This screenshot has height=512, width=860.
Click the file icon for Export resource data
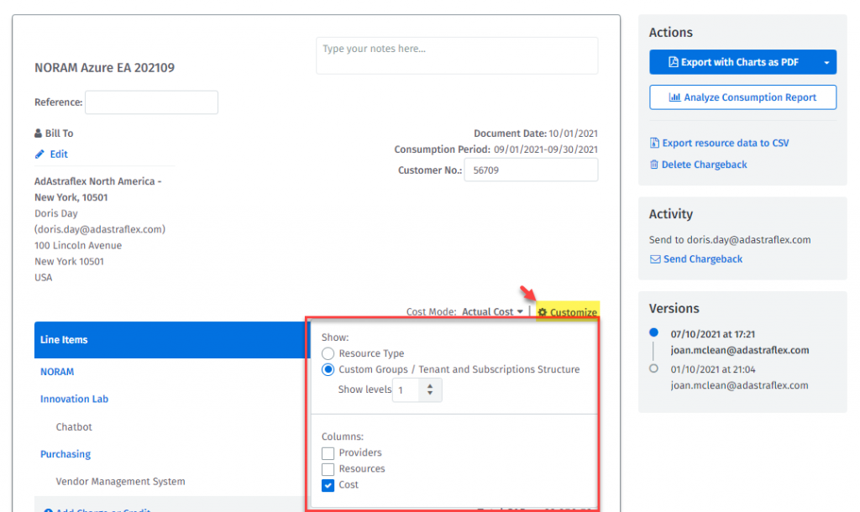654,143
